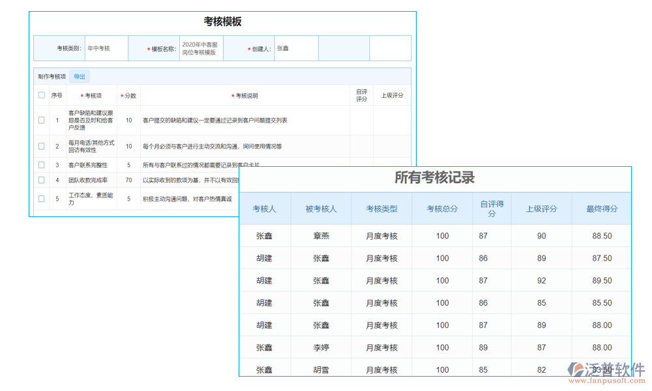The width and height of the screenshot is (652, 391).
Task: Check the checkbox for row 1 客户缺陷和建议
Action: point(42,120)
